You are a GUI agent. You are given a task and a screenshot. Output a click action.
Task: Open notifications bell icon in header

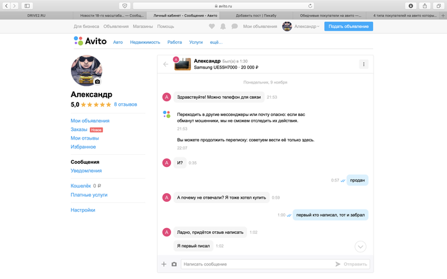click(x=223, y=26)
